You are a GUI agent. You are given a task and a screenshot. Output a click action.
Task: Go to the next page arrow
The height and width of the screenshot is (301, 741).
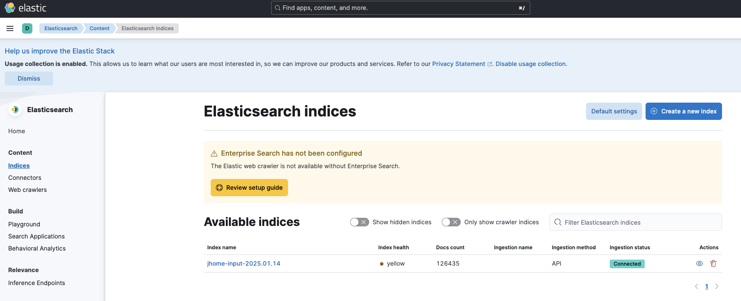[x=717, y=286]
